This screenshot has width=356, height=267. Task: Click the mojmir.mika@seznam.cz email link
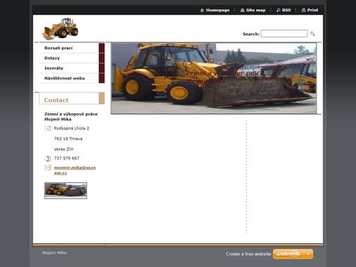coord(74,170)
